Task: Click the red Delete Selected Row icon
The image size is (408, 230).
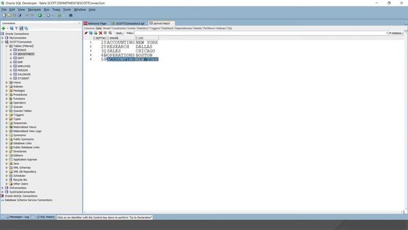Action: tap(101, 33)
